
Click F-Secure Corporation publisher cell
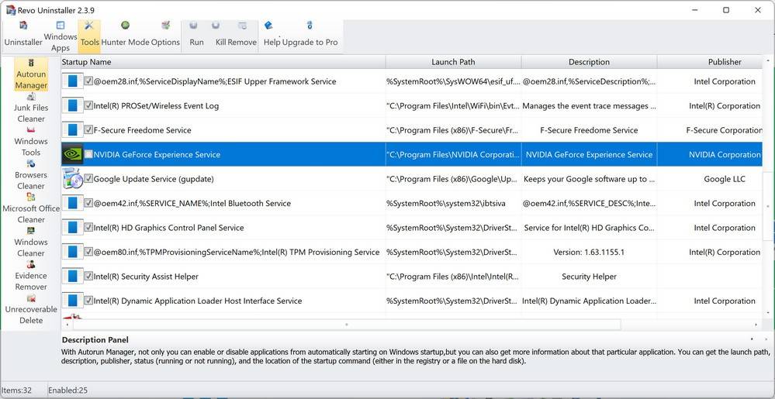click(725, 130)
